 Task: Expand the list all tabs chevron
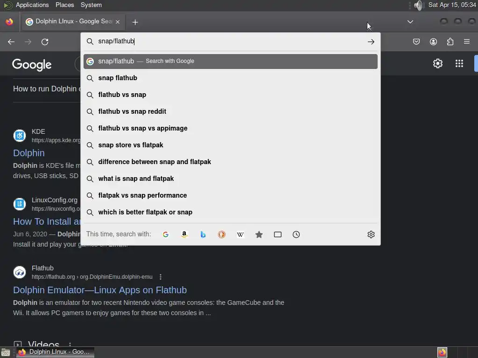pyautogui.click(x=410, y=21)
